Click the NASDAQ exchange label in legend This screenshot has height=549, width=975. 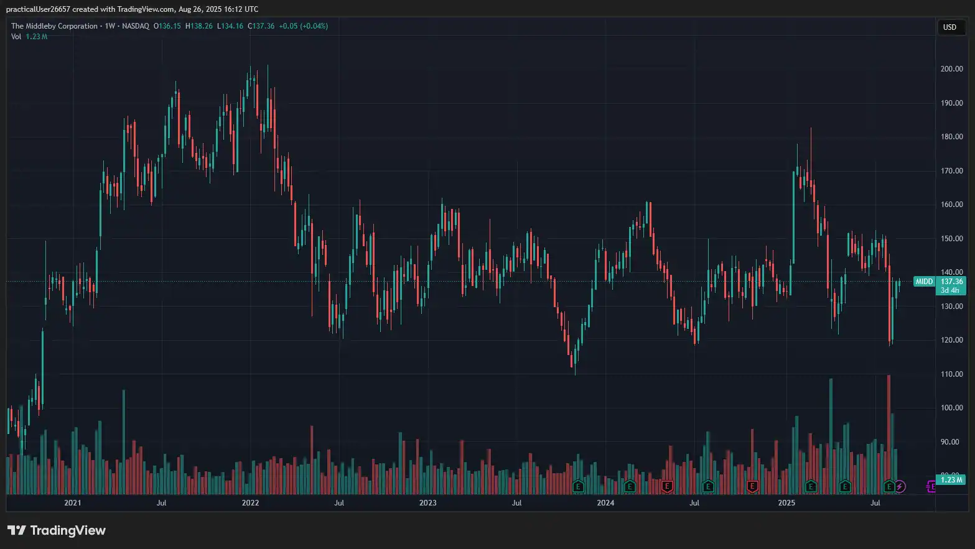[x=136, y=26]
